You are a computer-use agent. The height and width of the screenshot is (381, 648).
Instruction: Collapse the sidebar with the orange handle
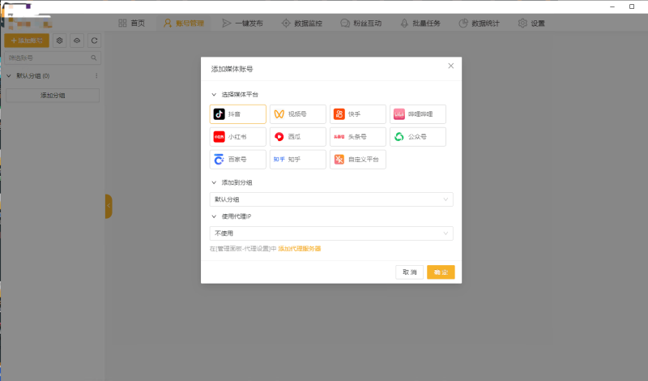coord(109,206)
